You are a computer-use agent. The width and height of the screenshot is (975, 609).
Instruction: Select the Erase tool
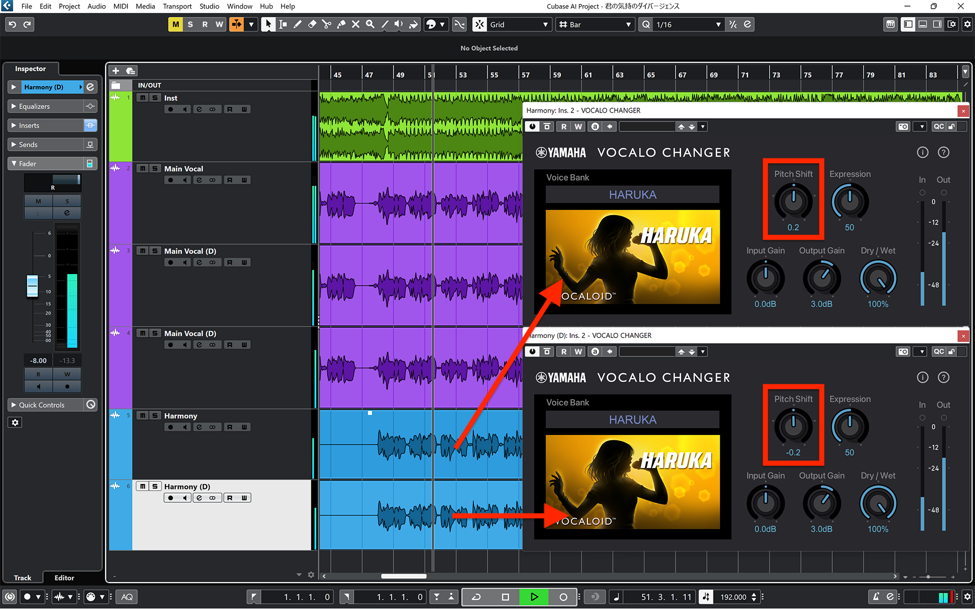pos(312,24)
